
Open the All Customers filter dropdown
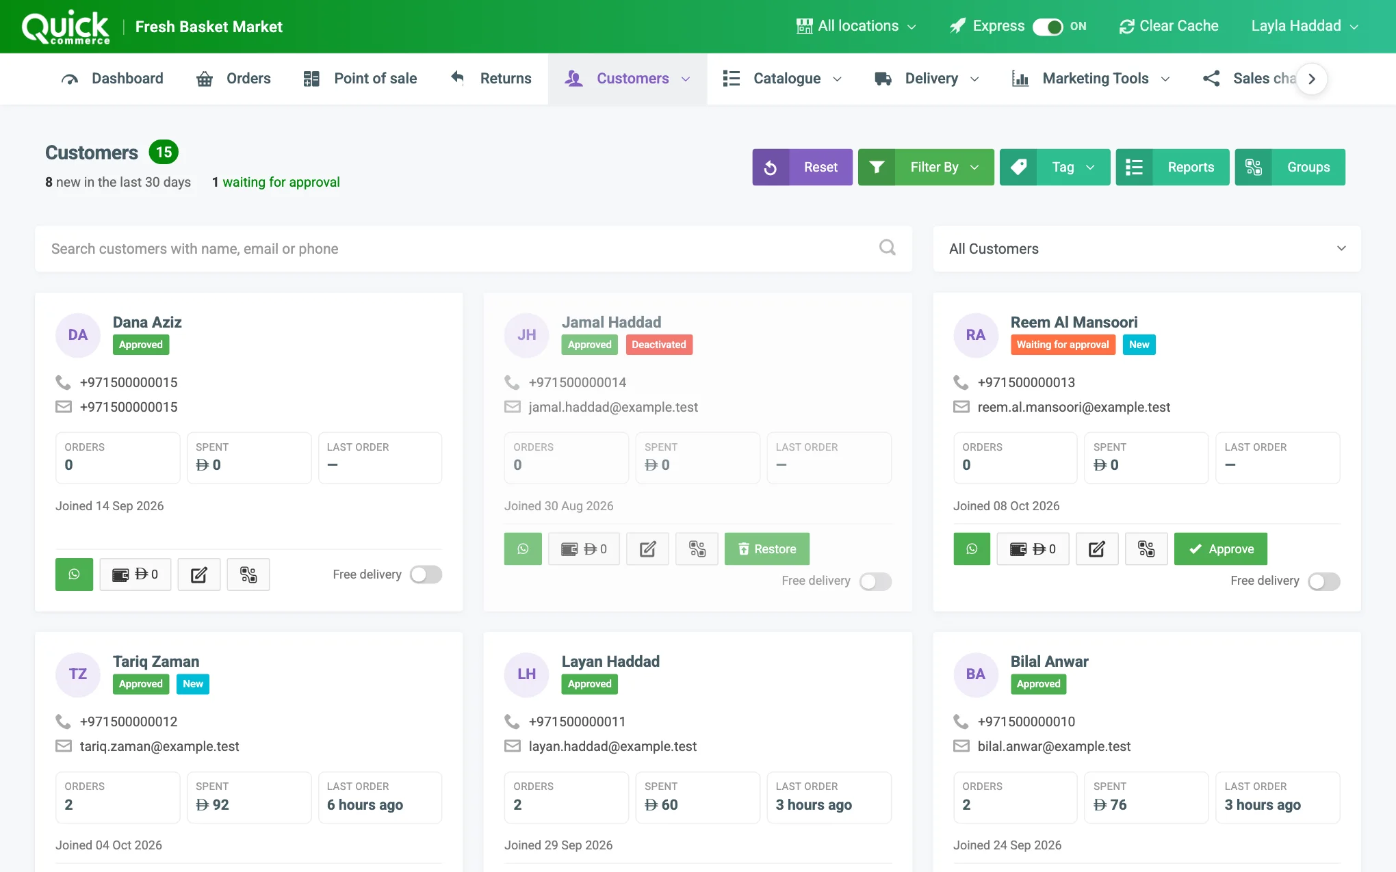1147,249
